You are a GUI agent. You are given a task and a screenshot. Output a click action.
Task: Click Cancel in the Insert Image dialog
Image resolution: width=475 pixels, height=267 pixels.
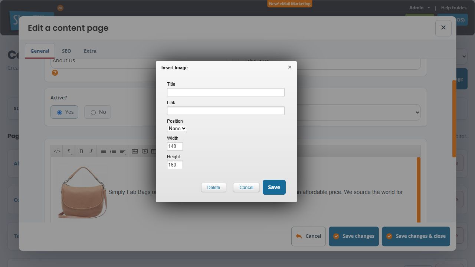pos(246,188)
